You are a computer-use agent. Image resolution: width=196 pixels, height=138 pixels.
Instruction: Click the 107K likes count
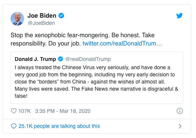(24, 111)
